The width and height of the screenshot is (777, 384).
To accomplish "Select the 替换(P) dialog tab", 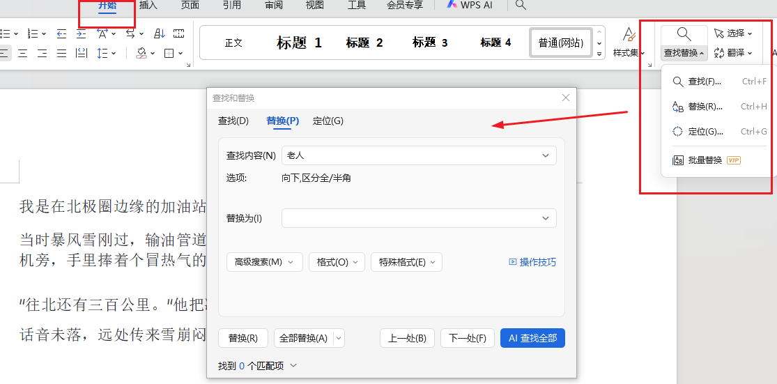I will coord(282,121).
